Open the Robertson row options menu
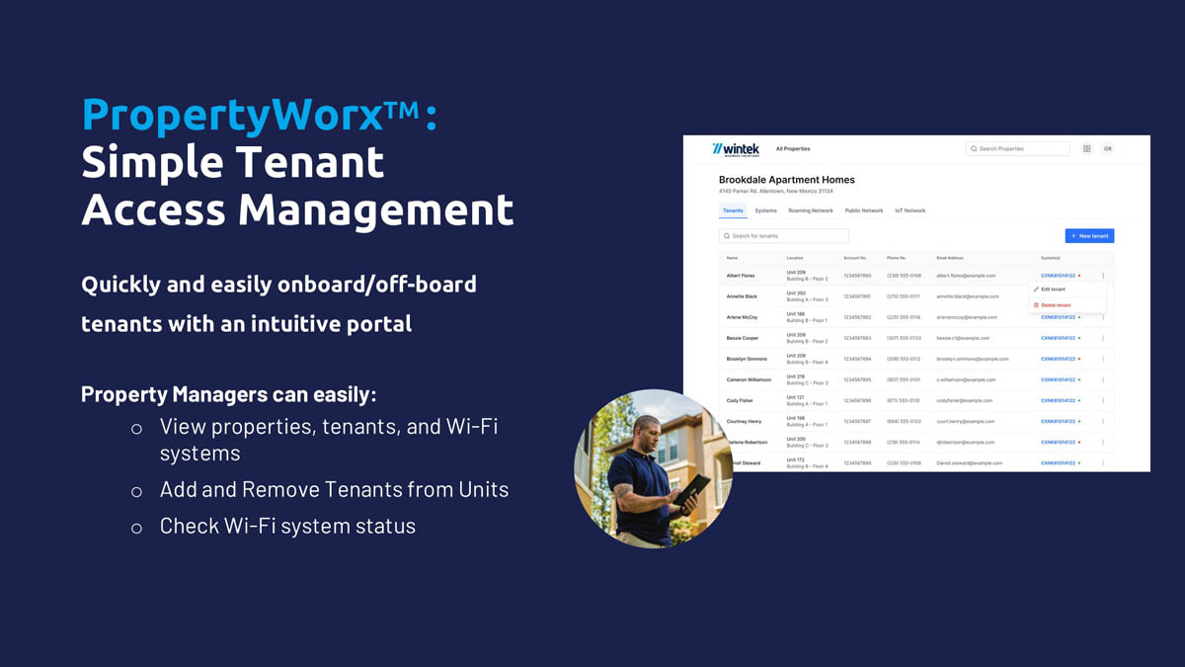This screenshot has height=667, width=1185. (1103, 442)
